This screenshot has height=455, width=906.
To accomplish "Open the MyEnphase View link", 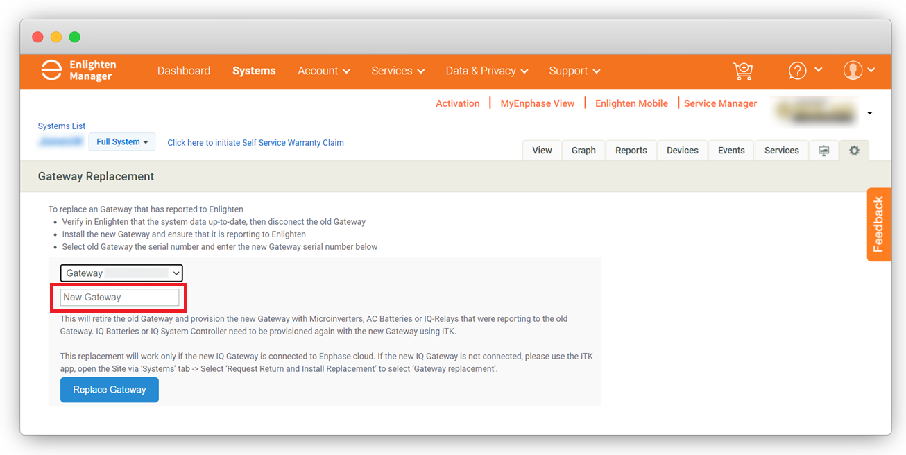I will click(538, 103).
